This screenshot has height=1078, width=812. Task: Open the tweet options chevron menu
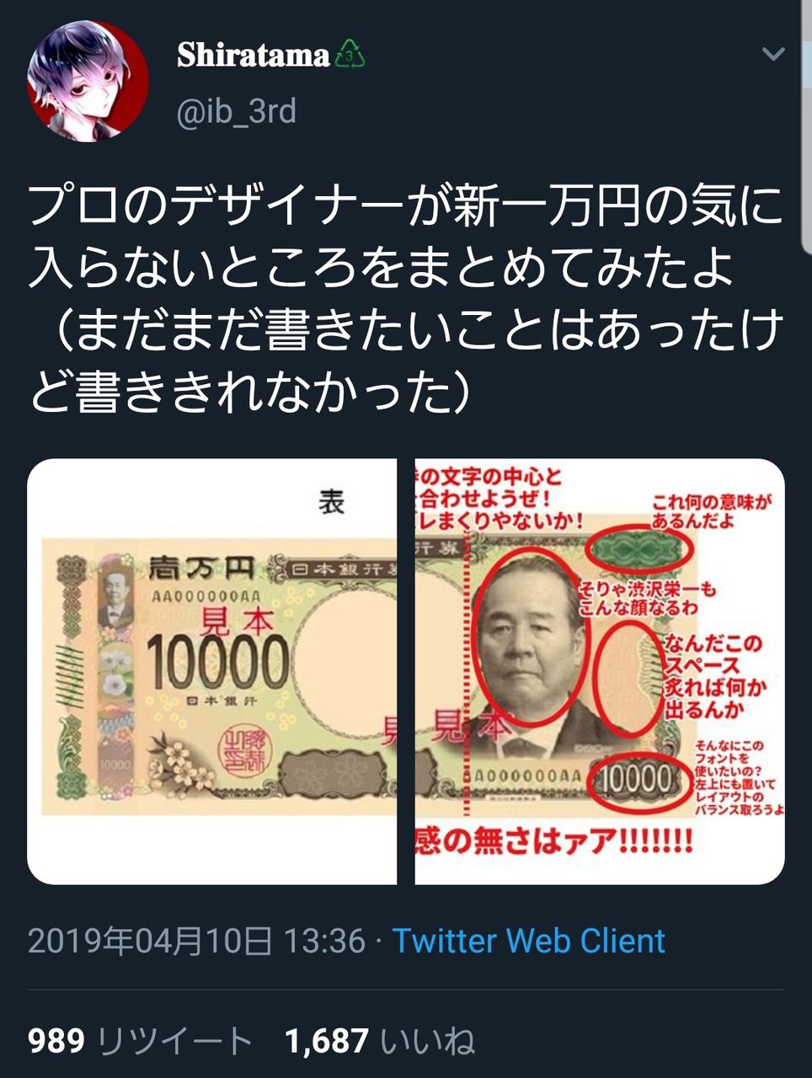[x=773, y=55]
